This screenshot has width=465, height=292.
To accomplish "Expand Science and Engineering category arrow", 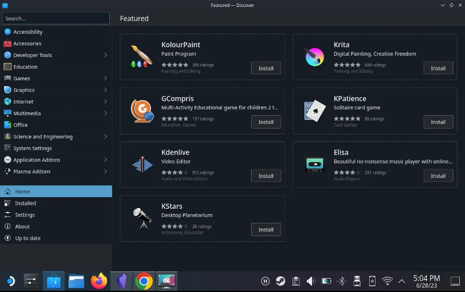I will pos(105,137).
